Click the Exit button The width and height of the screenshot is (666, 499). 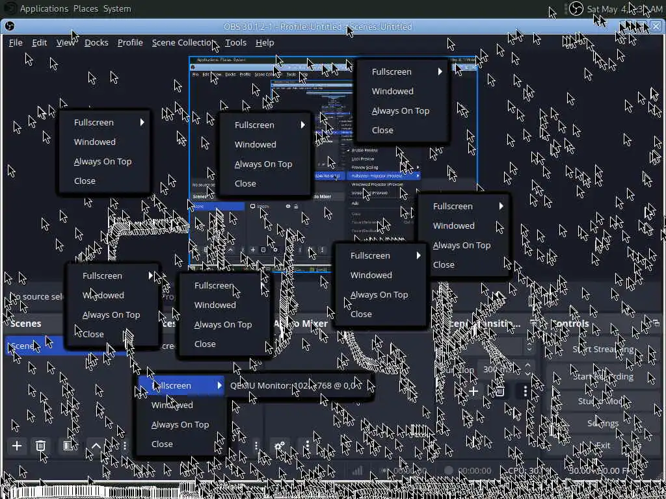coord(603,445)
